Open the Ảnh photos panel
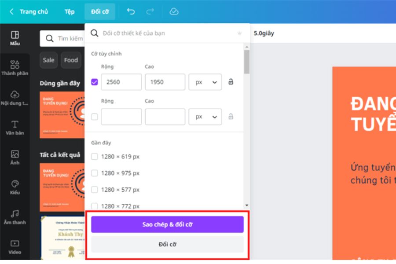 point(15,158)
